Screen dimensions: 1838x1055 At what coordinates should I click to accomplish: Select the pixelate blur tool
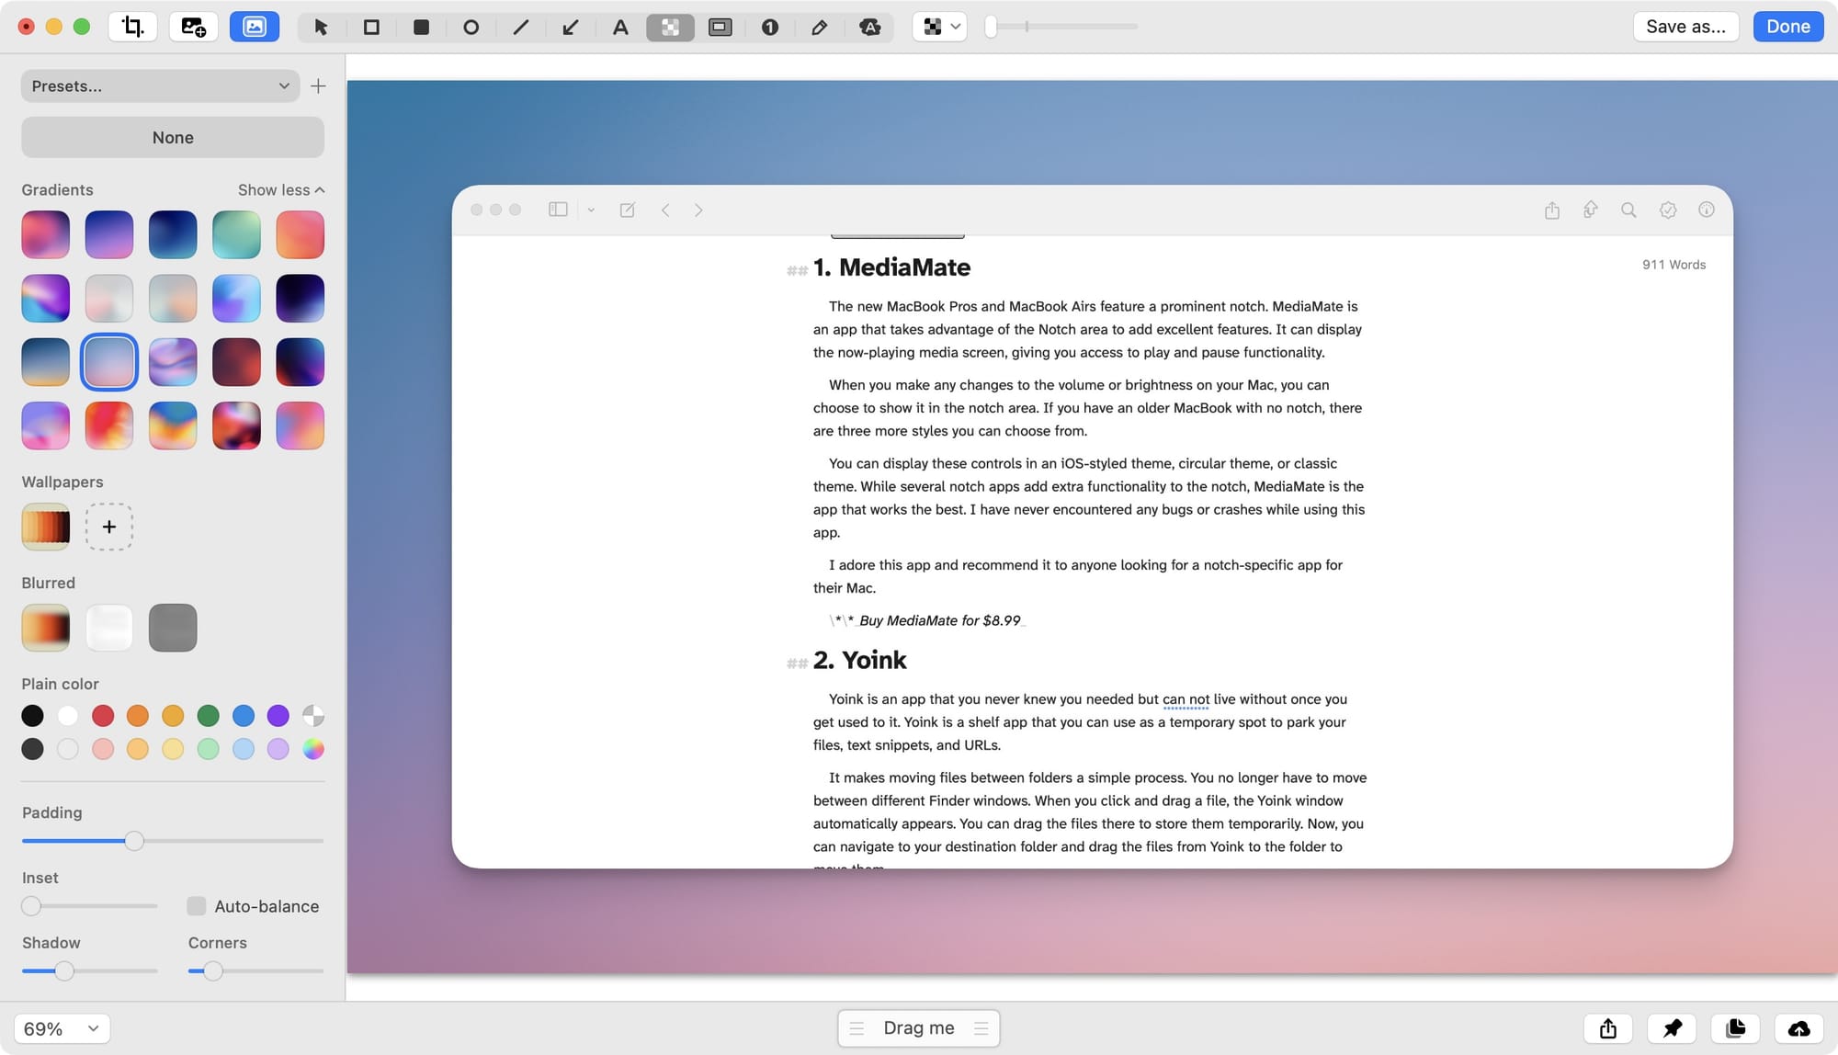tap(670, 27)
